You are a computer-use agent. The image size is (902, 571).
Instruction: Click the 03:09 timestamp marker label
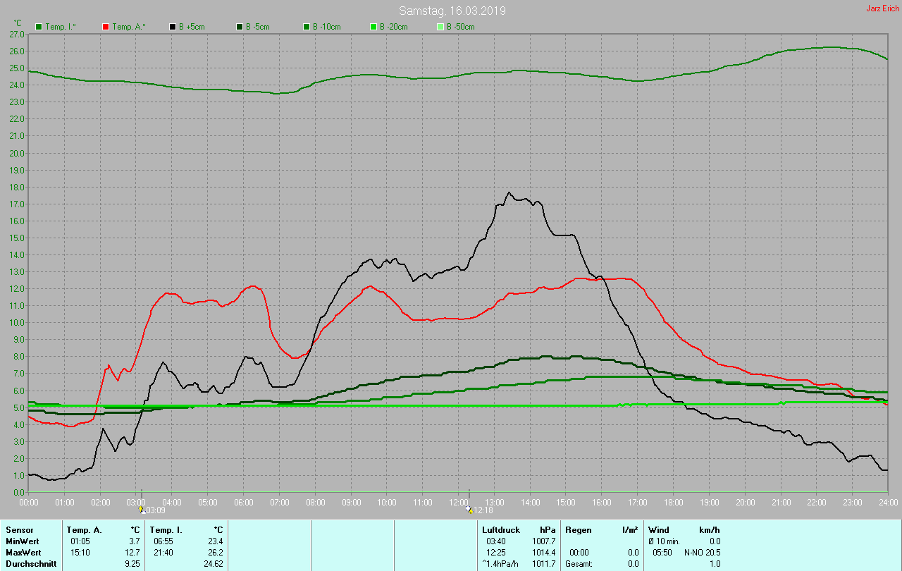click(x=155, y=510)
